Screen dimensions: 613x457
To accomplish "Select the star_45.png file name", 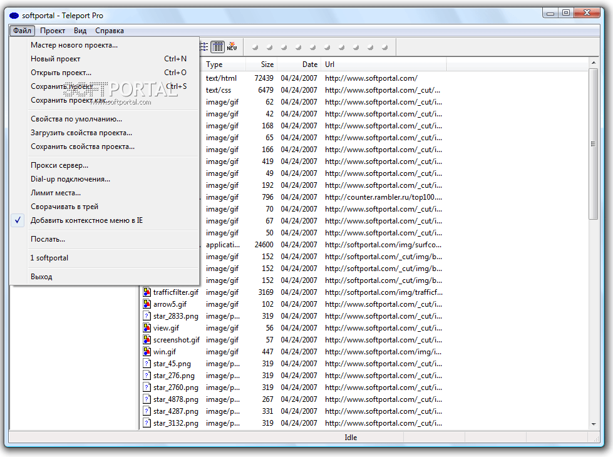I will (172, 364).
